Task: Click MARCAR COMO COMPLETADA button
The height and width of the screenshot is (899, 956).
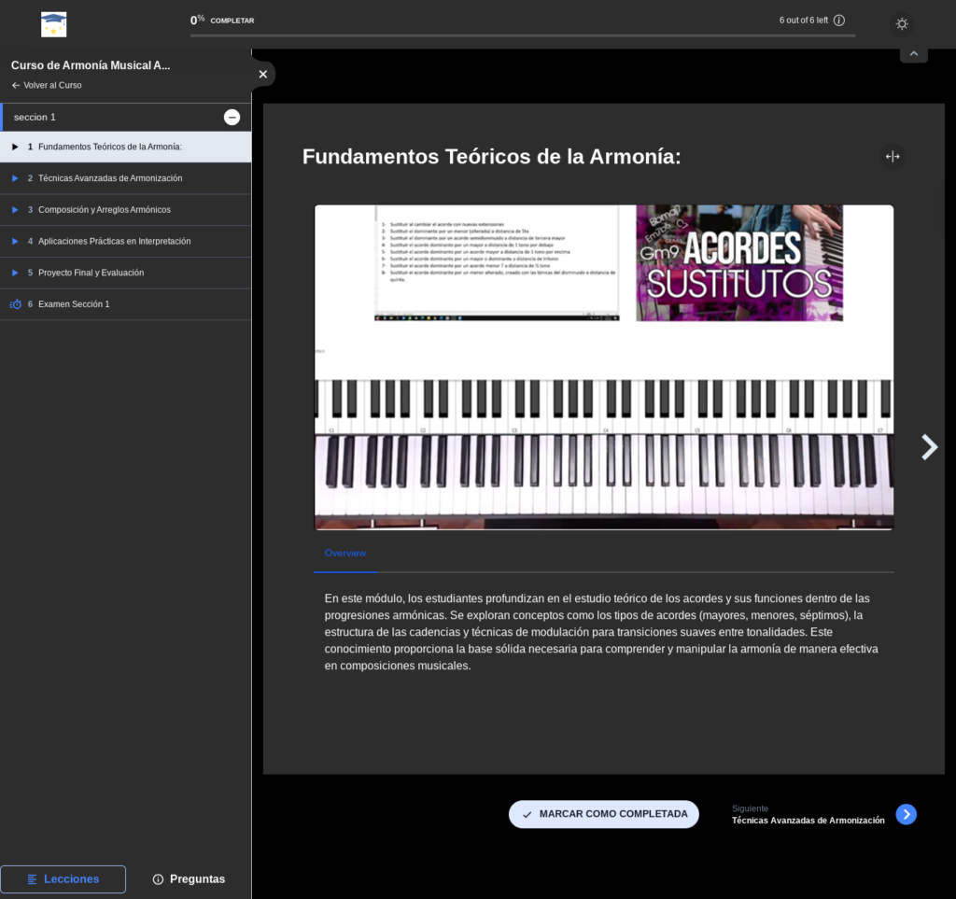Action: [604, 814]
